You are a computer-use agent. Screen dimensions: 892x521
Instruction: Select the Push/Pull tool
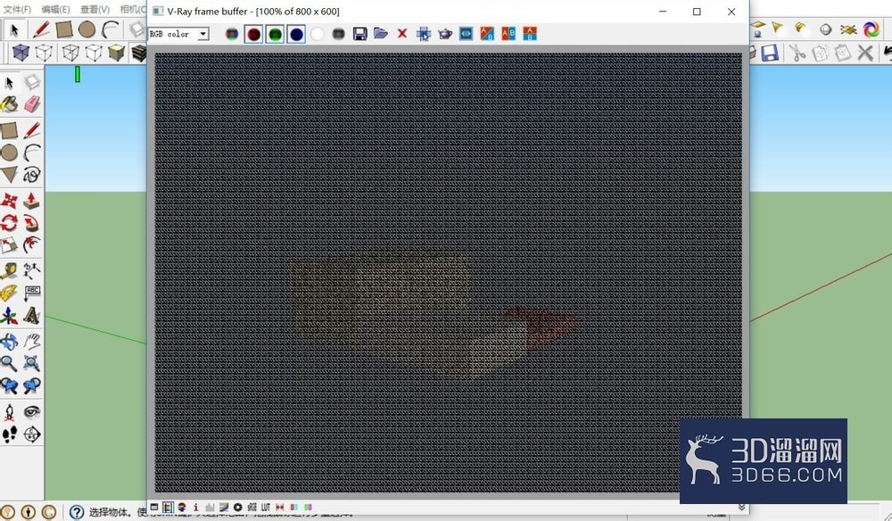(x=32, y=200)
